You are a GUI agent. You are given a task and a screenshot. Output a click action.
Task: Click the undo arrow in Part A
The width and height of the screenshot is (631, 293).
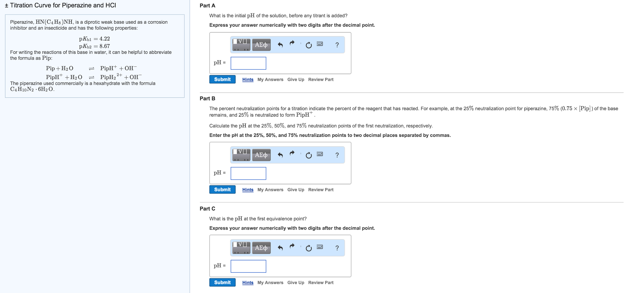tap(280, 45)
